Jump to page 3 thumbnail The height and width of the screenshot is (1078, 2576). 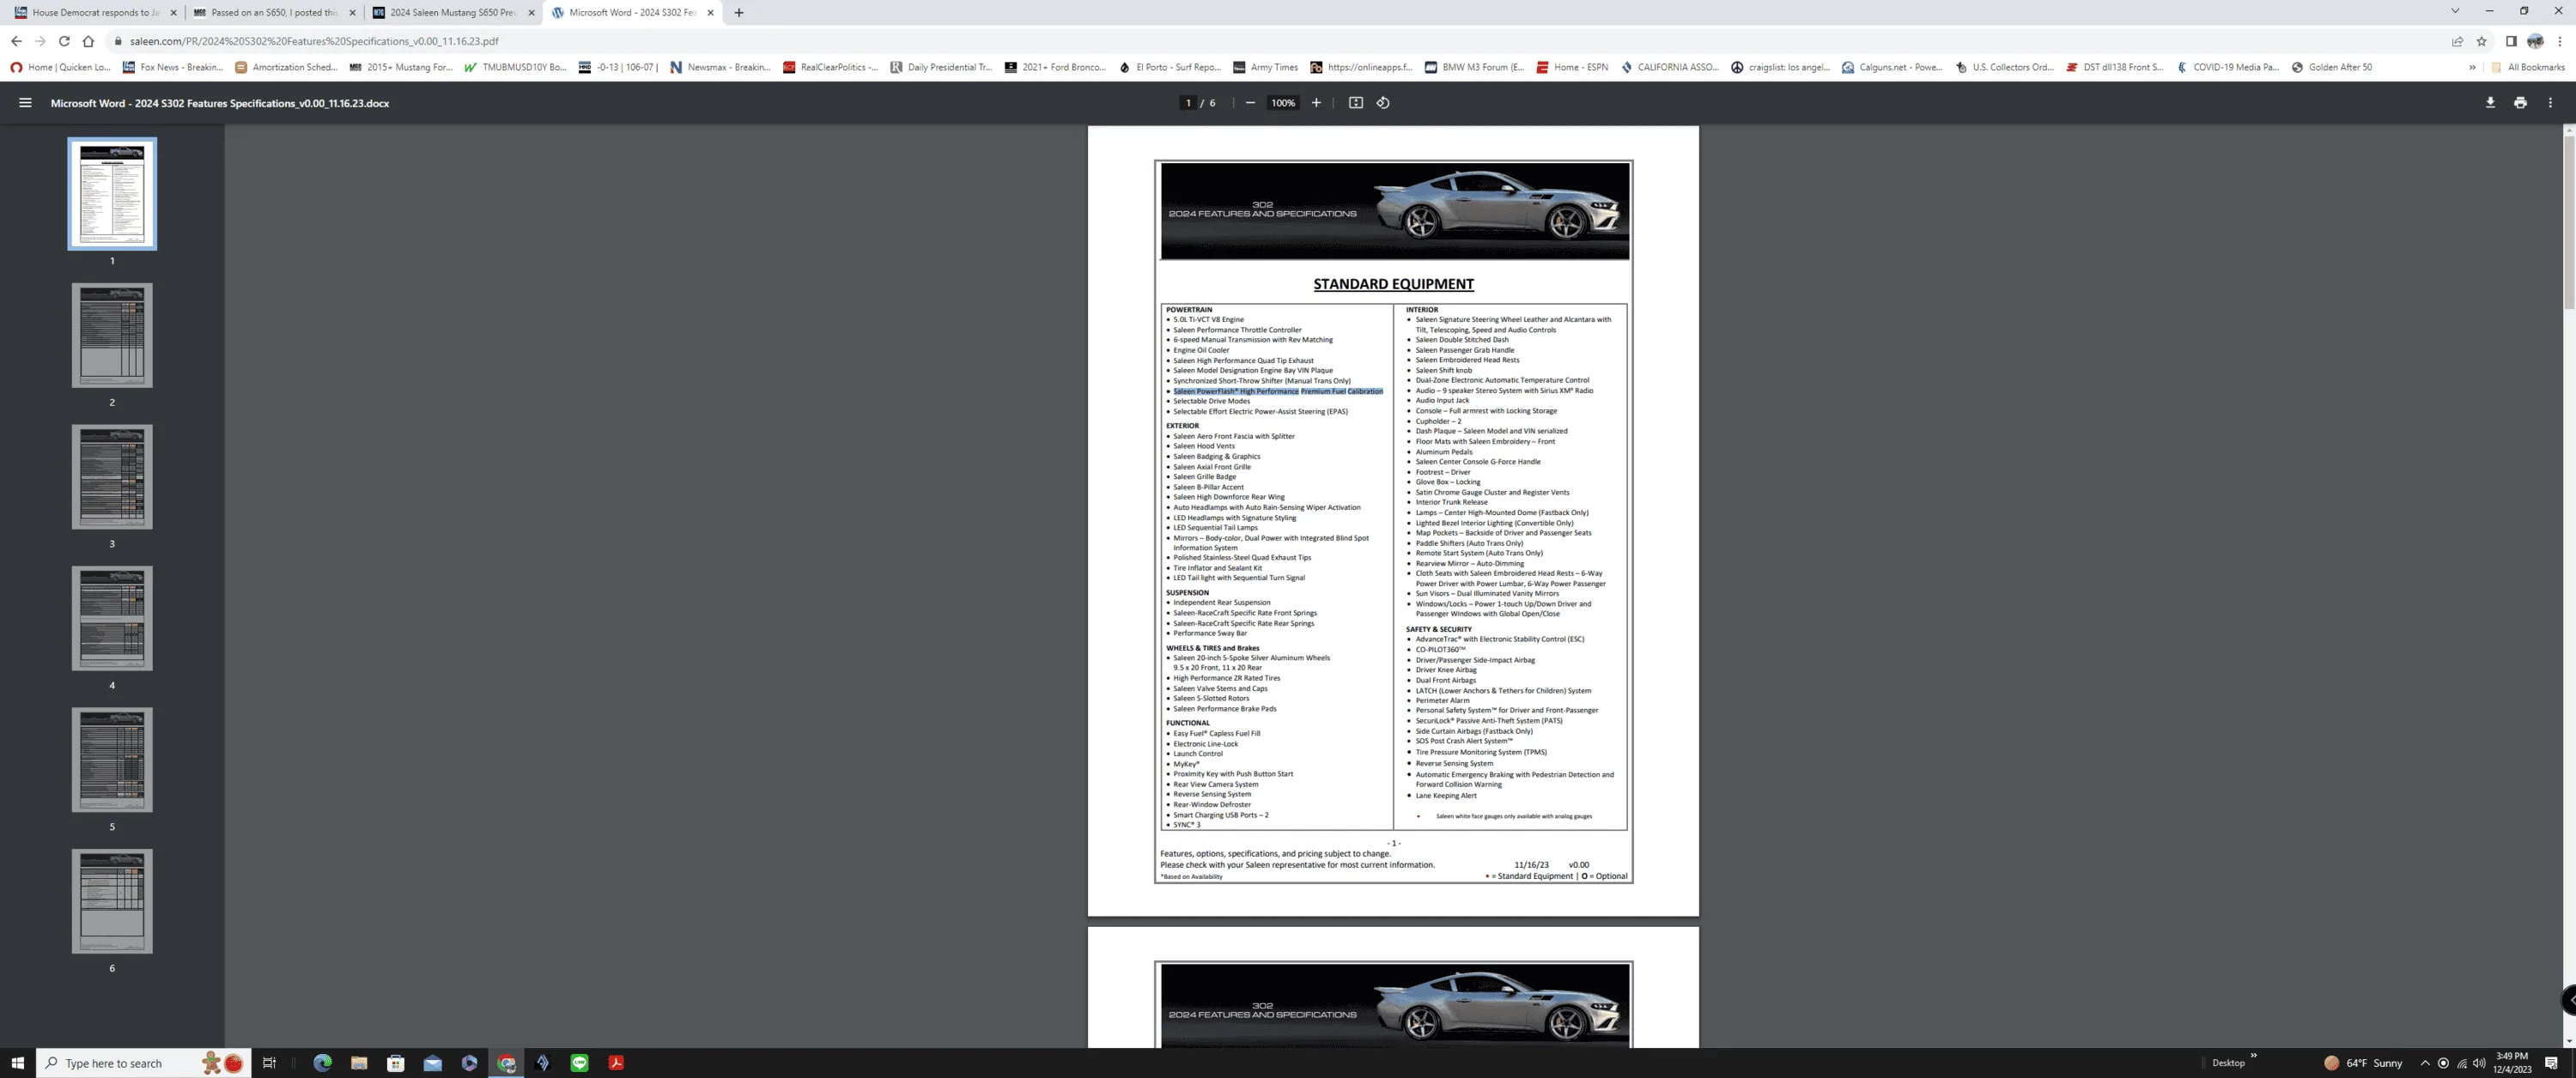(112, 477)
